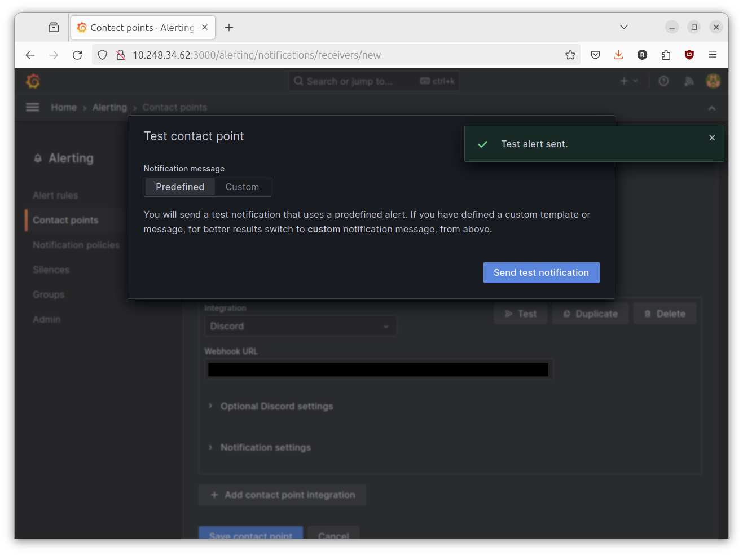
Task: Select the Contact points - Alerting tab
Action: pos(143,28)
